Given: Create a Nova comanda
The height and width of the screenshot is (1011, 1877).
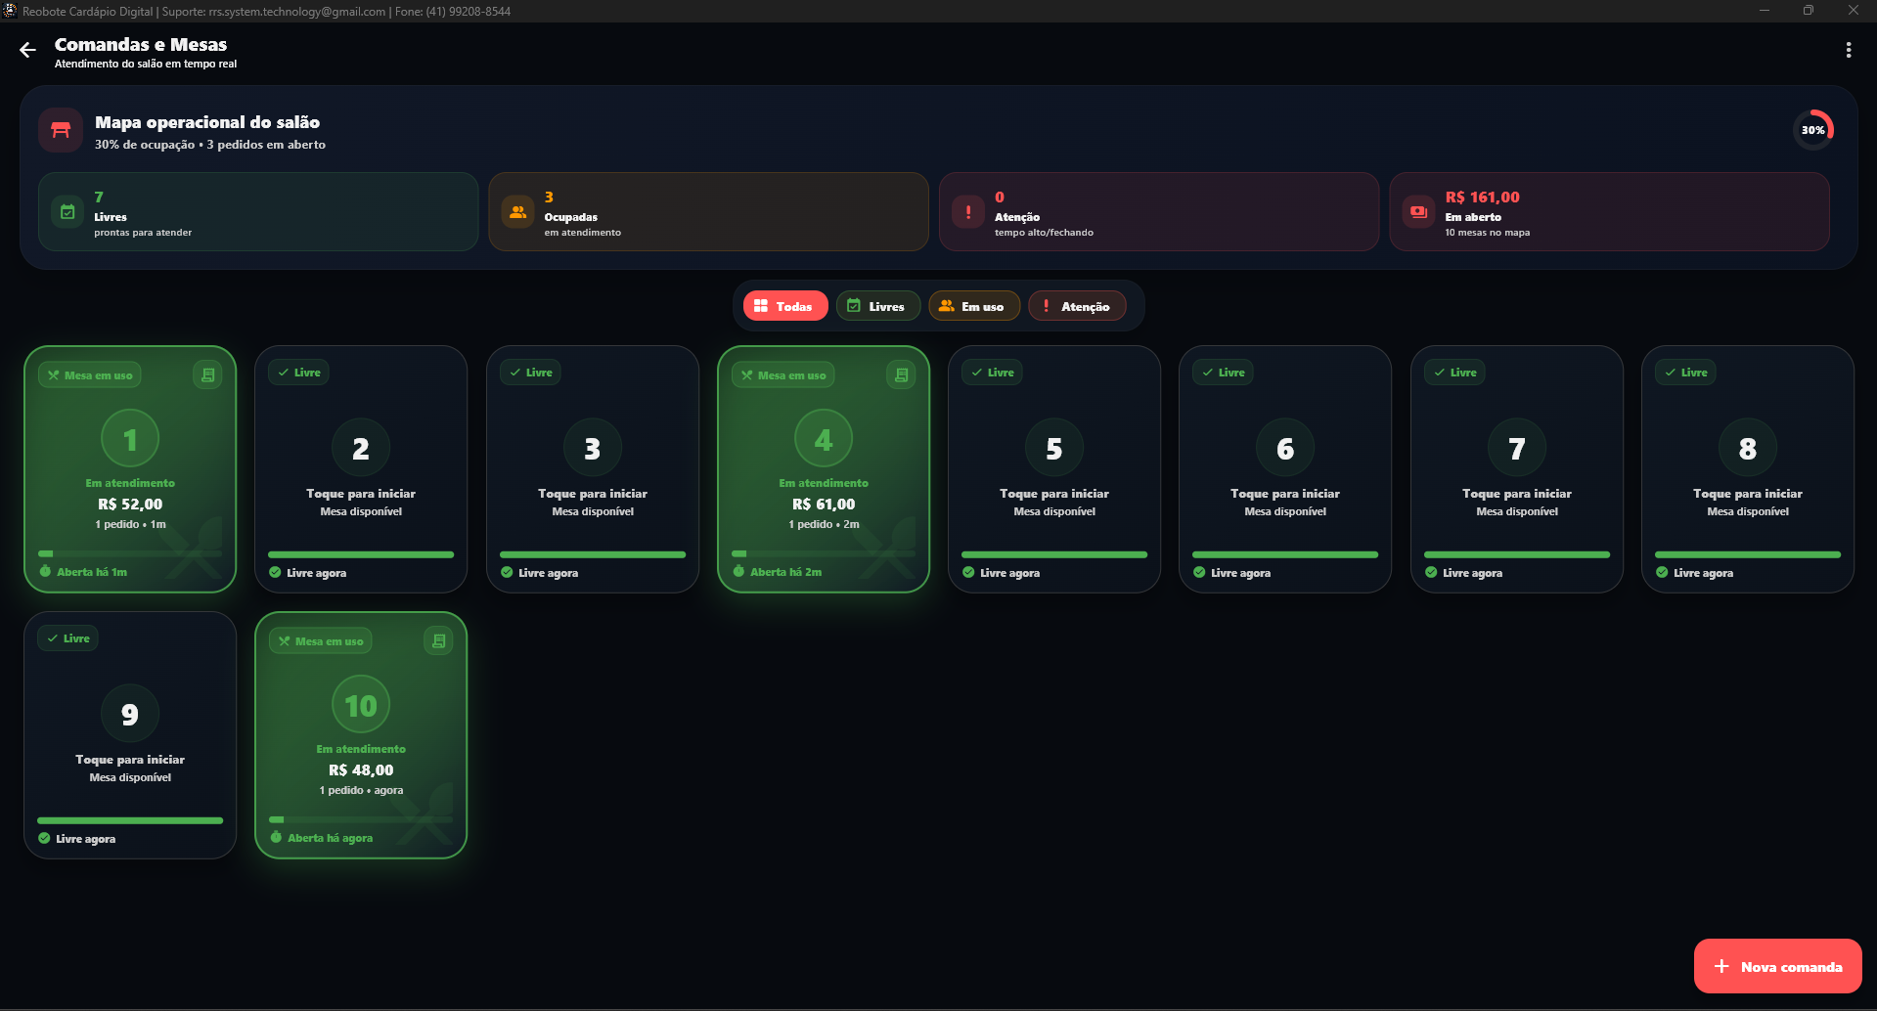Looking at the screenshot, I should (1777, 966).
